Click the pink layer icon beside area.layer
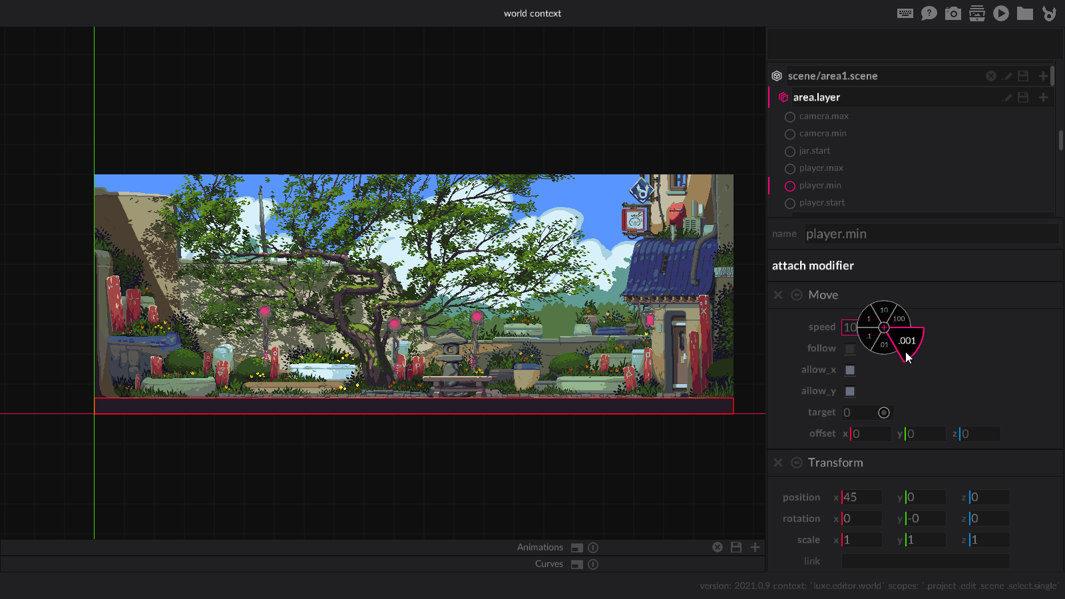The image size is (1065, 599). coord(783,97)
